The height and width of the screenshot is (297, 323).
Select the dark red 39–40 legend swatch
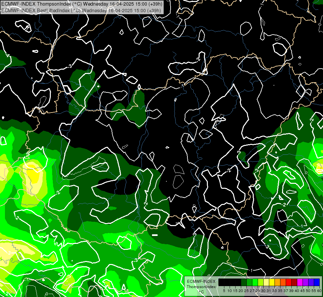point(294,282)
